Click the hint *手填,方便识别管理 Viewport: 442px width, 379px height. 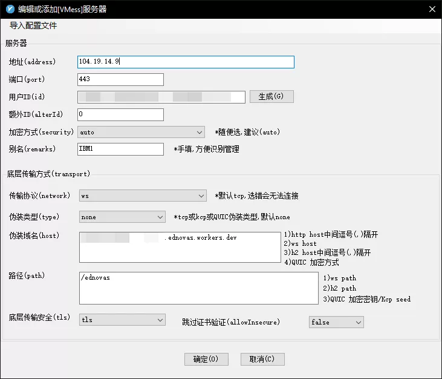click(x=206, y=149)
